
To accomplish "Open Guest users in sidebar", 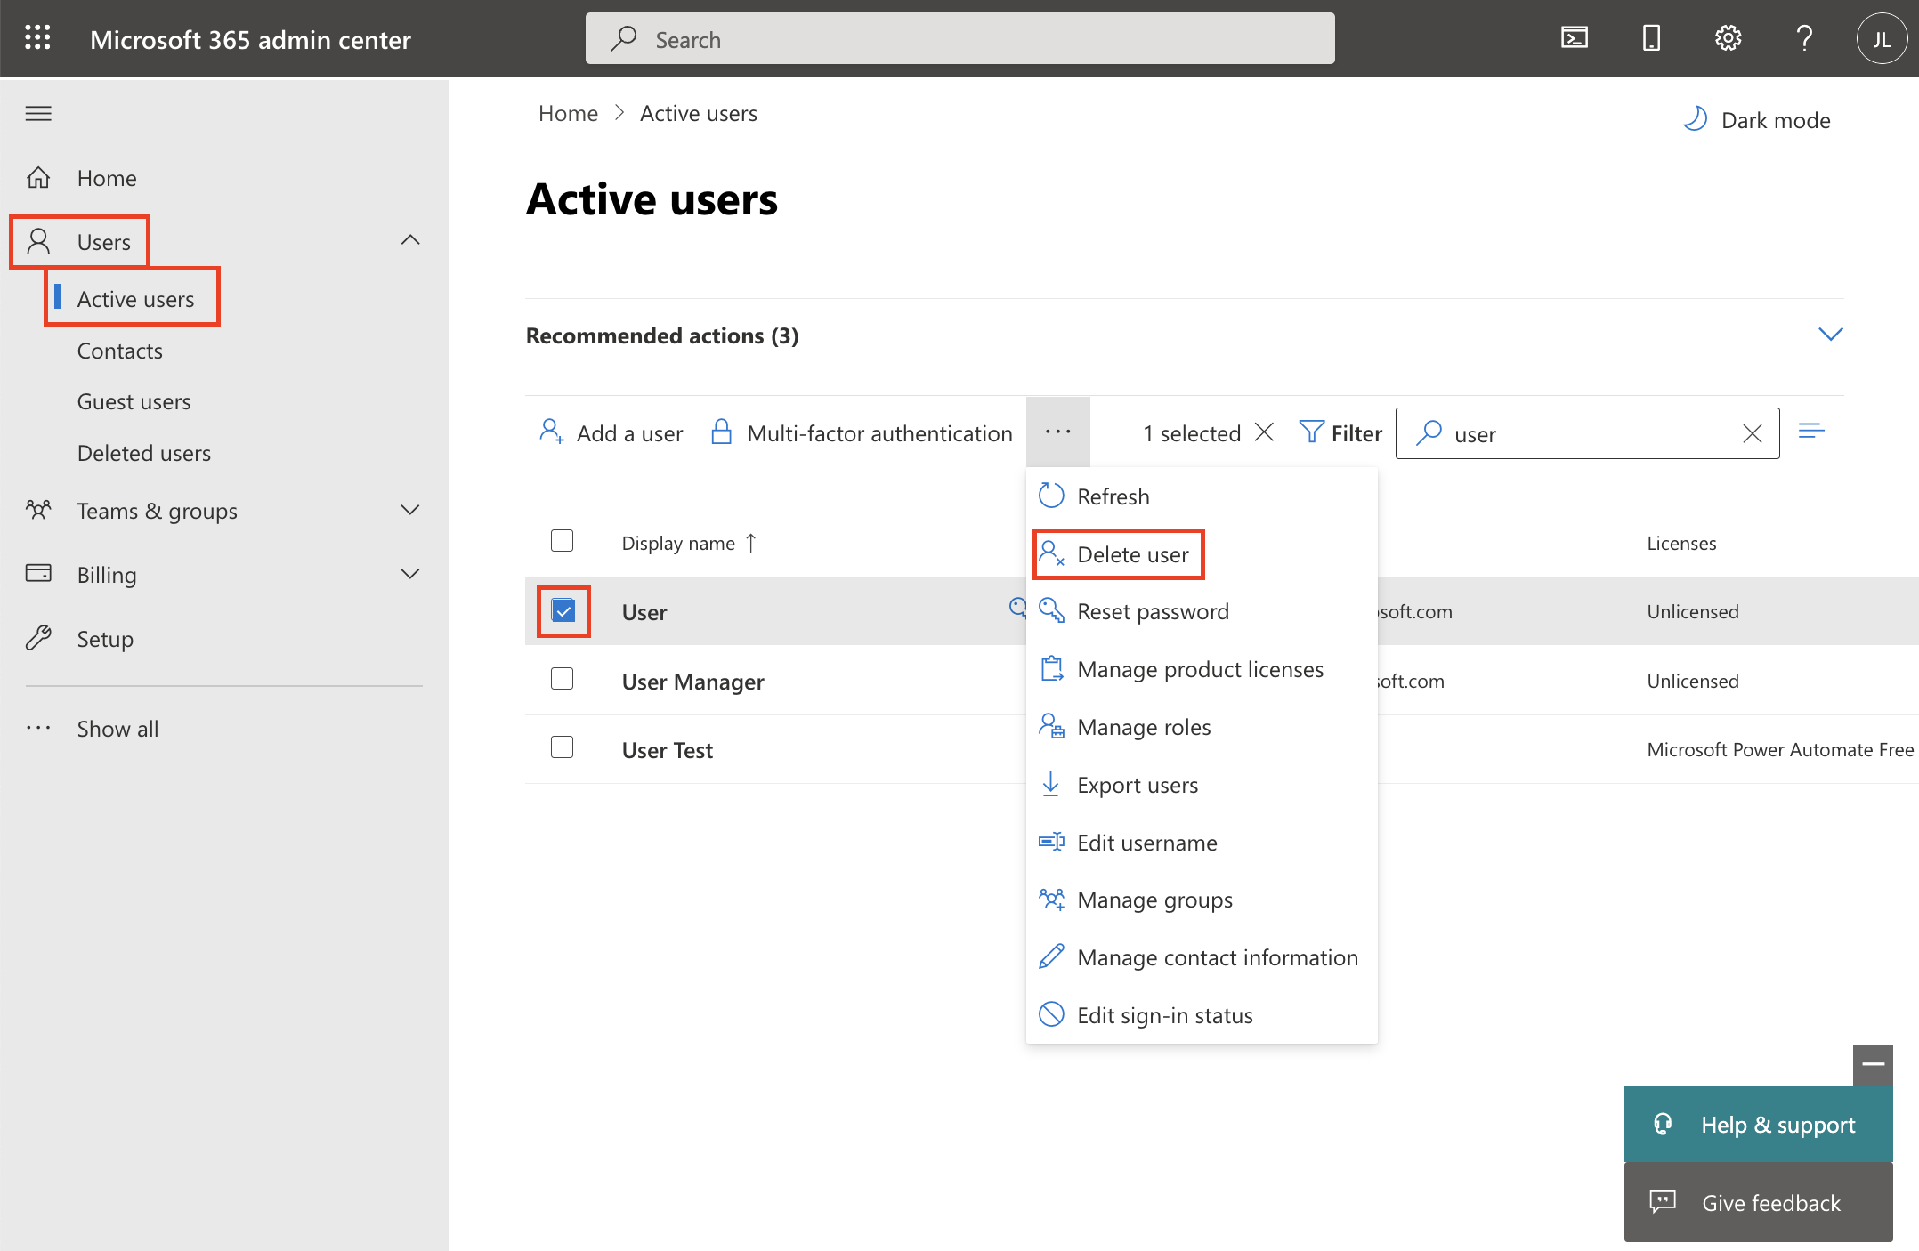I will click(134, 401).
